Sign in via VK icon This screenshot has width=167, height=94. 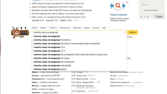click(141, 17)
